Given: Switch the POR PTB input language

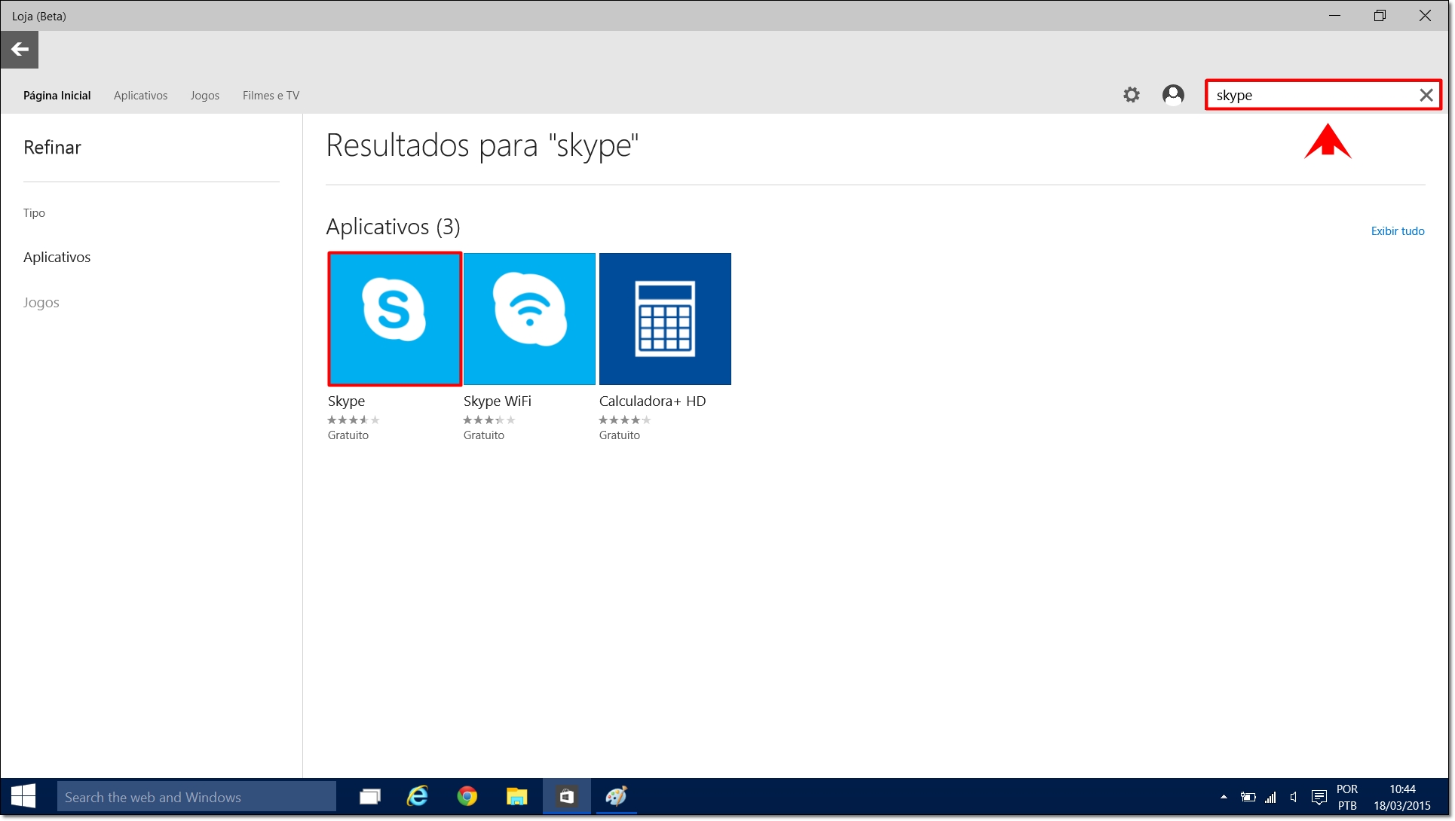Looking at the screenshot, I should (1347, 797).
